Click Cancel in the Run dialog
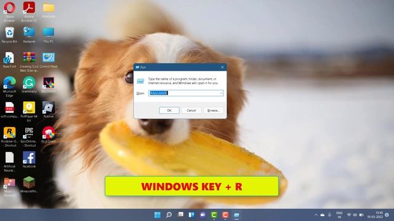The width and height of the screenshot is (394, 221). 191,110
